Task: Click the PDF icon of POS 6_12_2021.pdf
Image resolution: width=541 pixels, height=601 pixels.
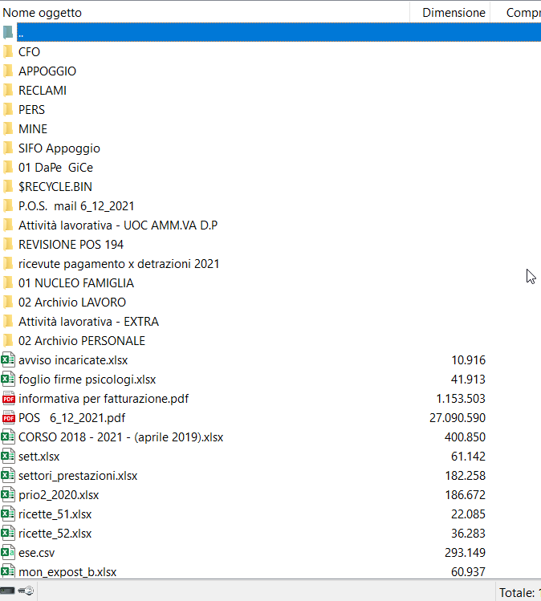Action: click(x=8, y=418)
